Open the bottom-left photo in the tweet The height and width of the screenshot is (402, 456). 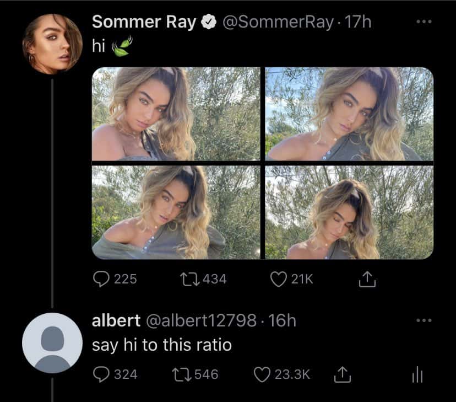[176, 212]
